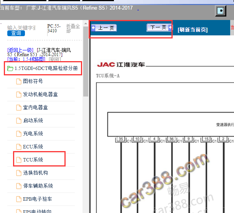Click the sidebar vertical scrollbar thumb
This screenshot has width=234, height=213.
[x=86, y=62]
